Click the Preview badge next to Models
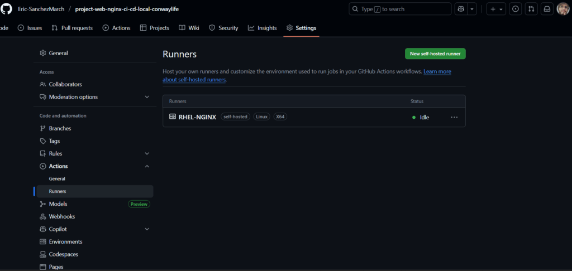Screen dimensions: 572x271 (x=139, y=204)
